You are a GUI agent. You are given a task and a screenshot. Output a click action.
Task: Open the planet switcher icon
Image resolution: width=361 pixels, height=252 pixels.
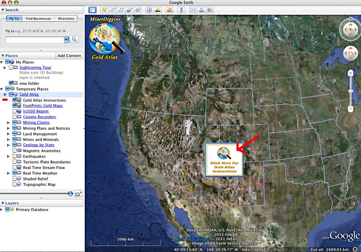pos(170,10)
